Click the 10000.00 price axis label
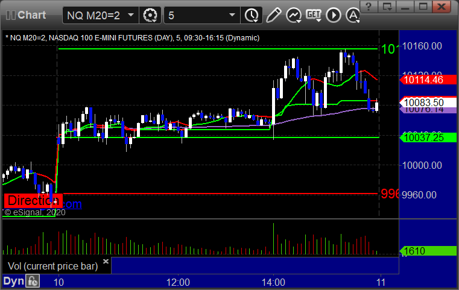This screenshot has width=459, height=290. [422, 165]
